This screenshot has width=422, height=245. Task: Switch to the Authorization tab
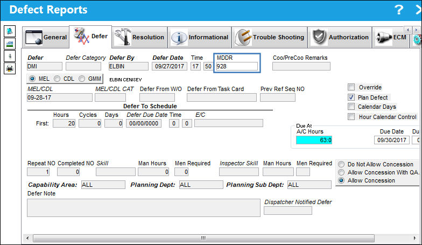point(340,37)
